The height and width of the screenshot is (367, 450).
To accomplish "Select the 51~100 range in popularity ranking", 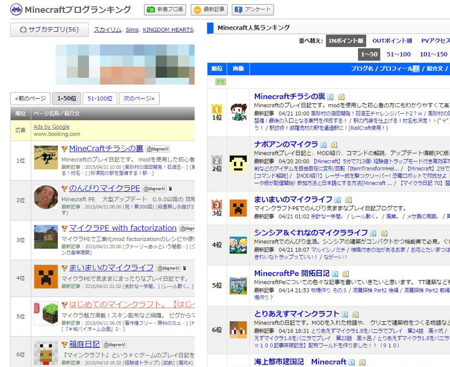I will (399, 54).
